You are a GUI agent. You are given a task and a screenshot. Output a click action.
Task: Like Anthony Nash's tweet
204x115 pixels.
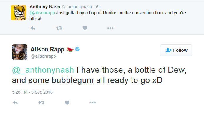(x=85, y=28)
